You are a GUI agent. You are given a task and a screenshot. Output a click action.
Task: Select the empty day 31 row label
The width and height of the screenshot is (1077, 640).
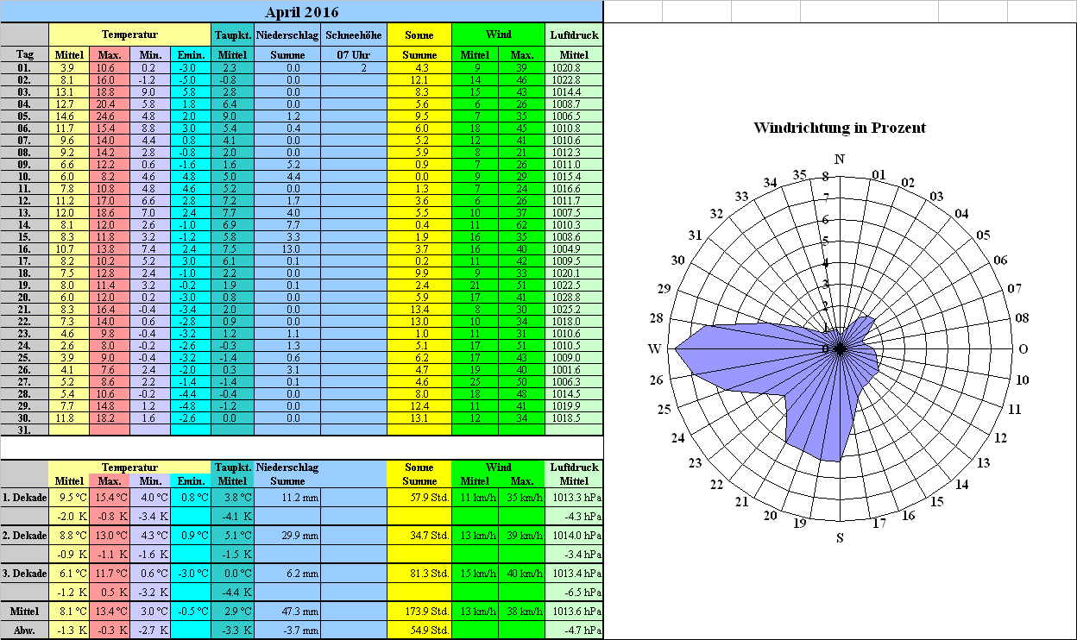(25, 430)
